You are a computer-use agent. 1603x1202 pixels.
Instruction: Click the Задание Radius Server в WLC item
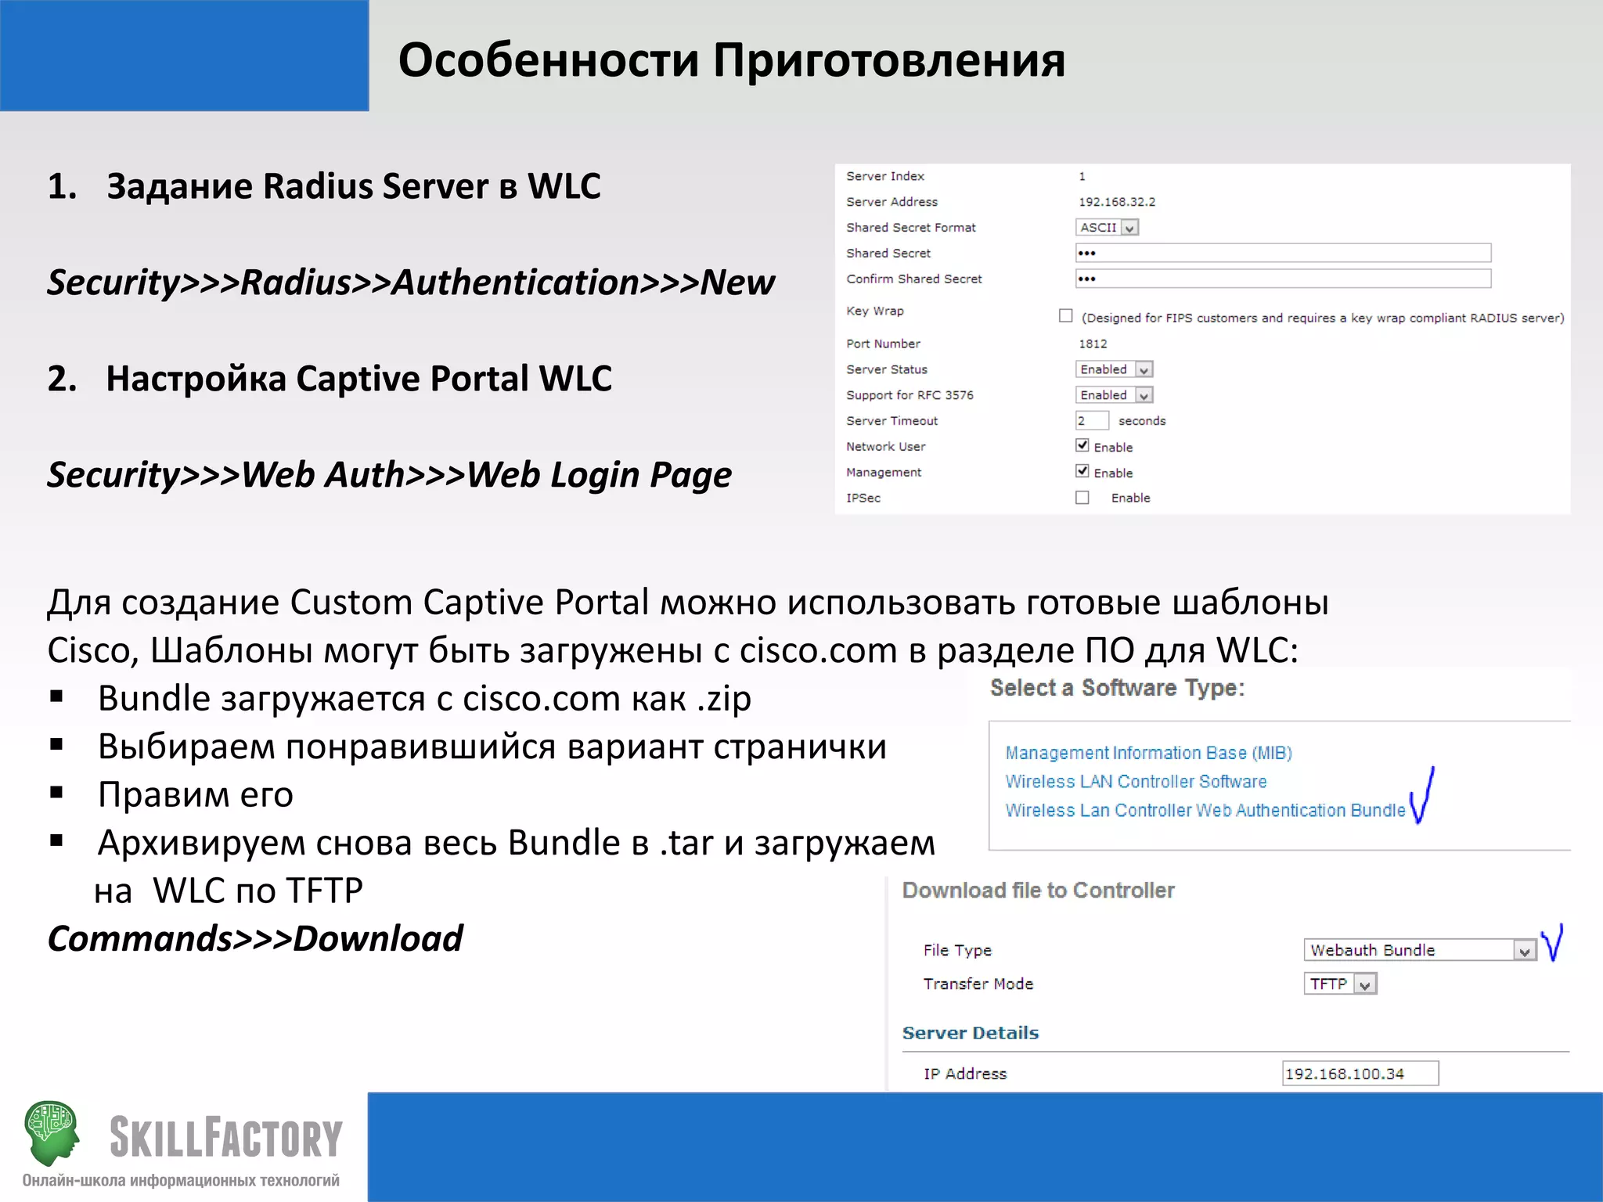pos(354,186)
